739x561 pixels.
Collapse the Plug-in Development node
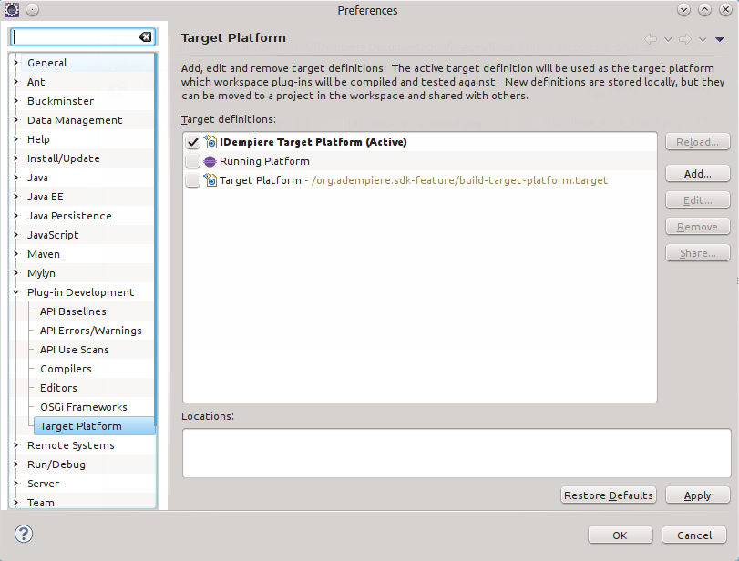point(16,292)
